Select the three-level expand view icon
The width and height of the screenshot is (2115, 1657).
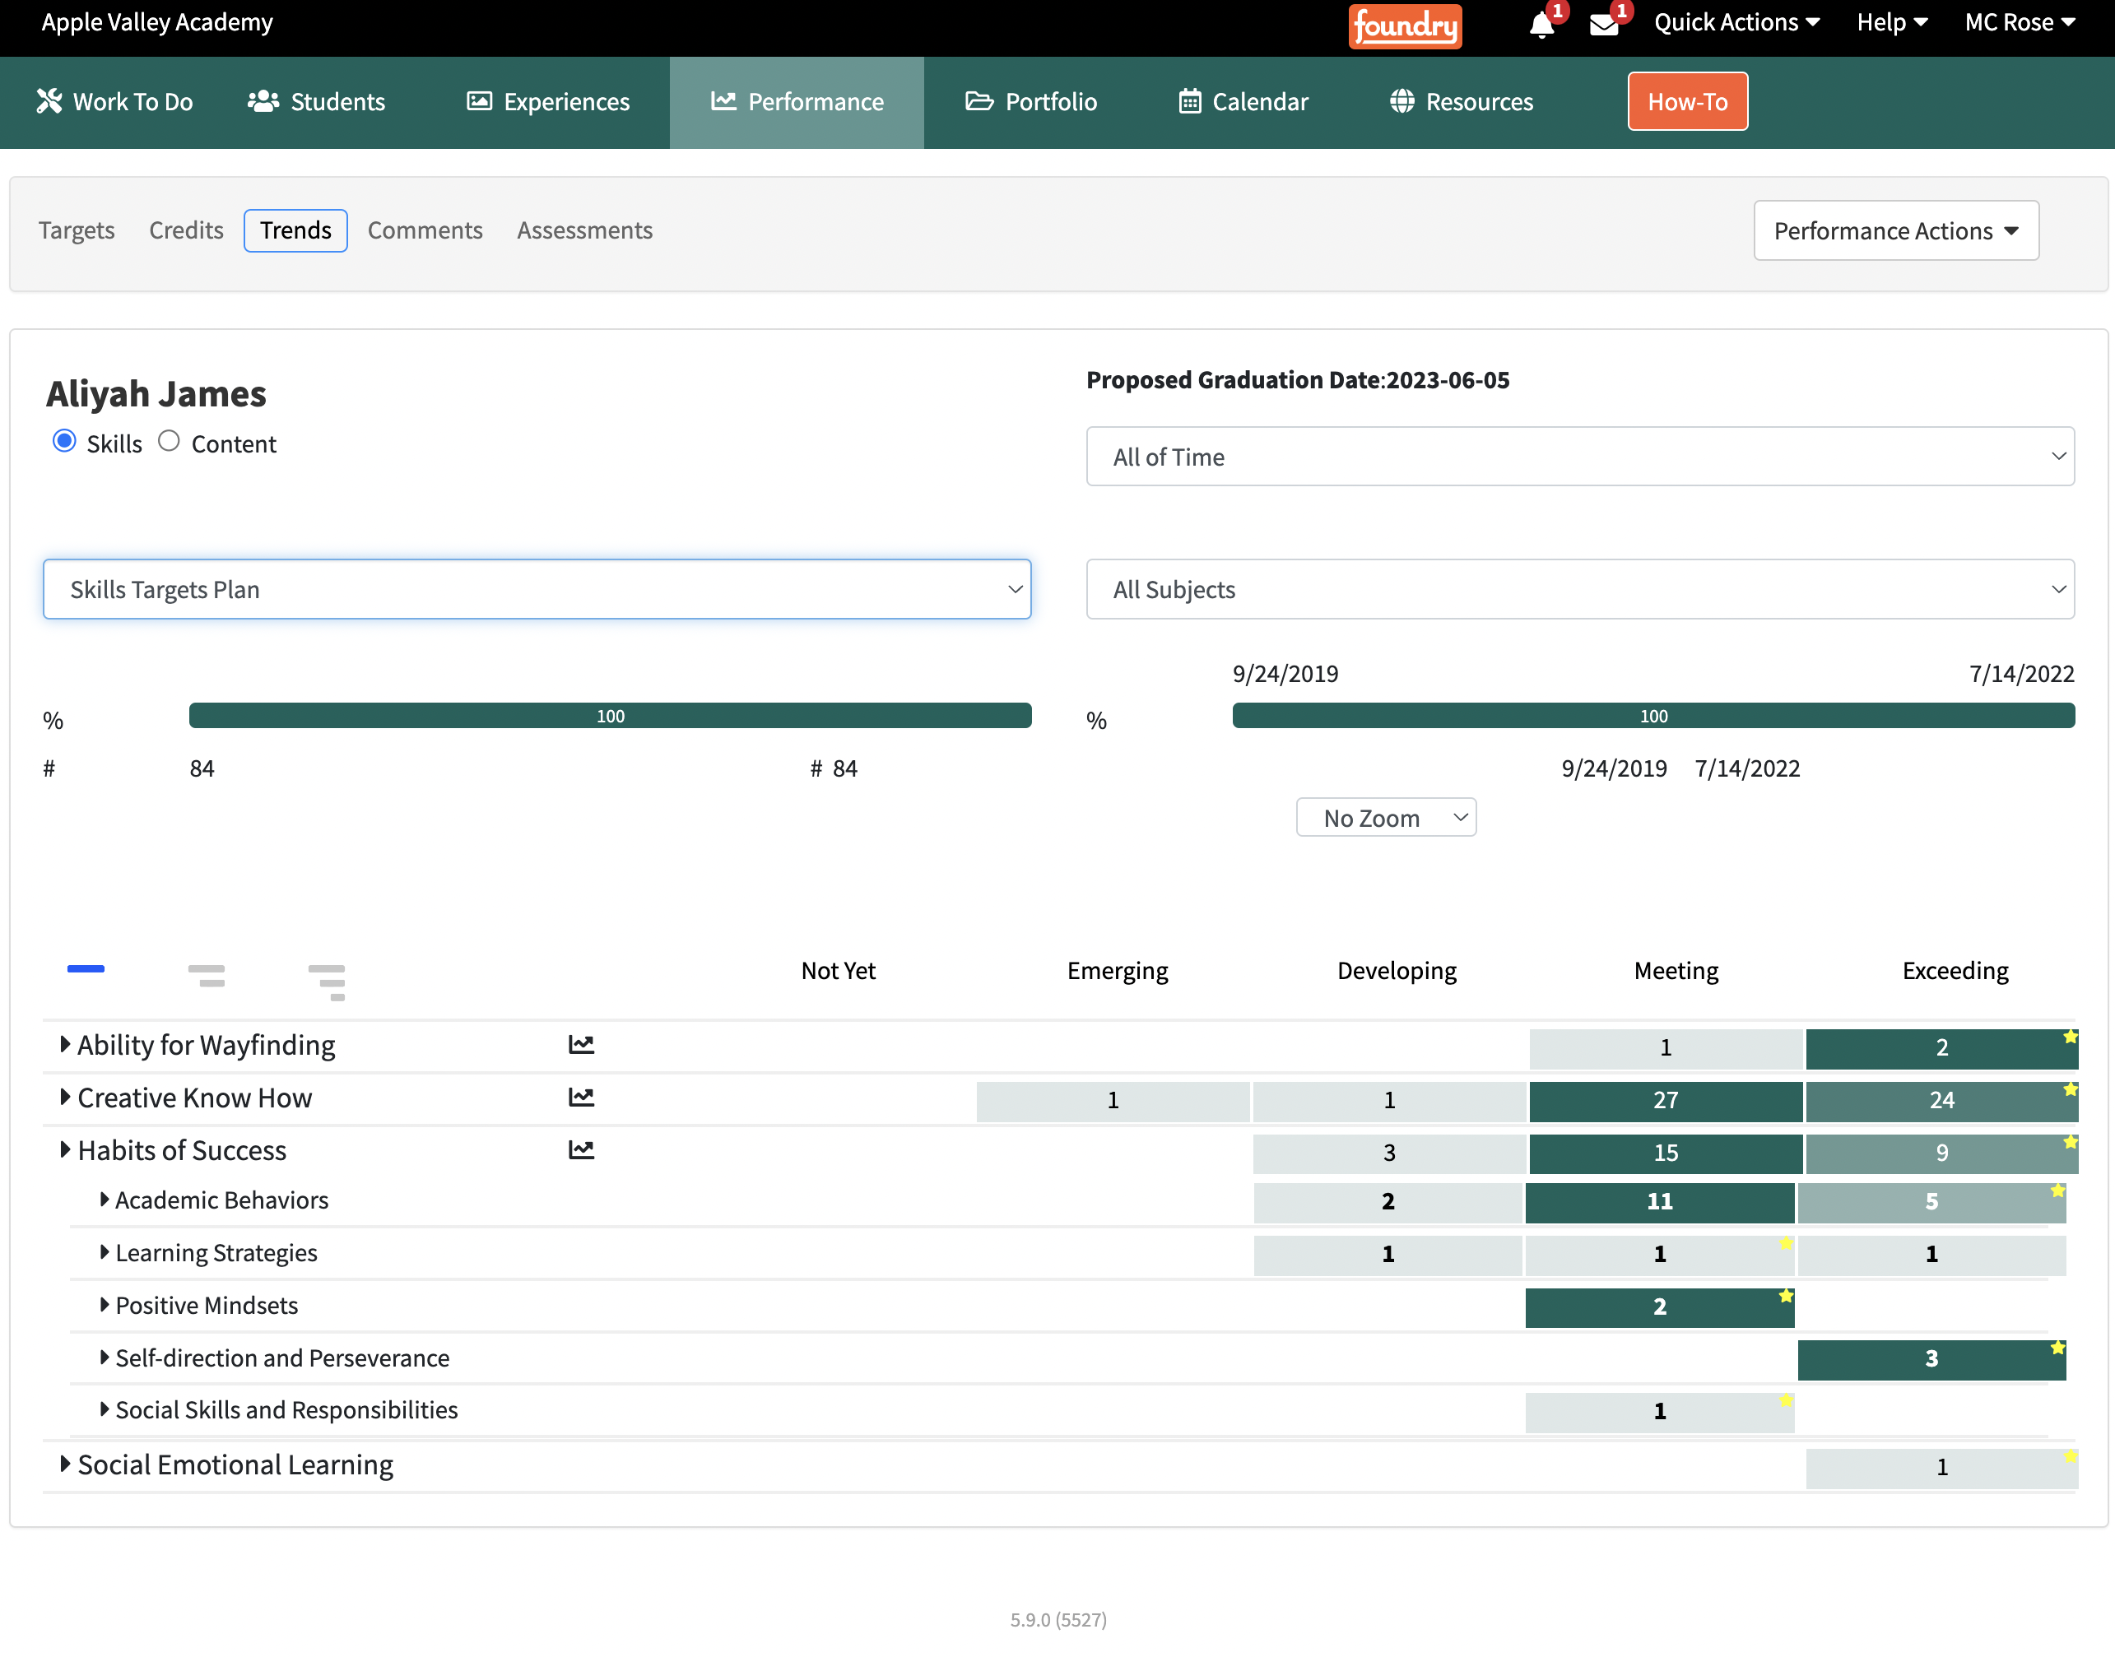click(x=327, y=982)
